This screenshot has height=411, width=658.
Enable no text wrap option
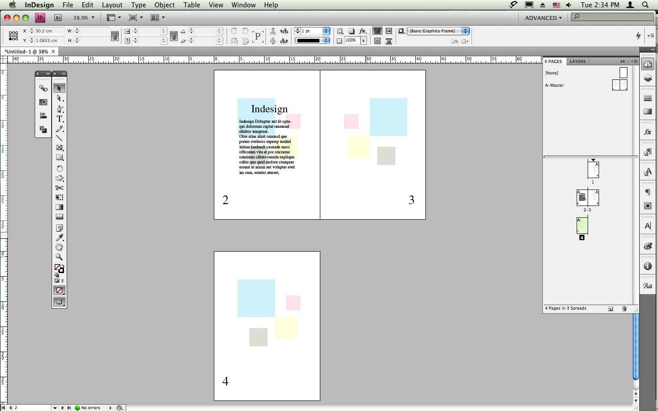[x=377, y=31]
